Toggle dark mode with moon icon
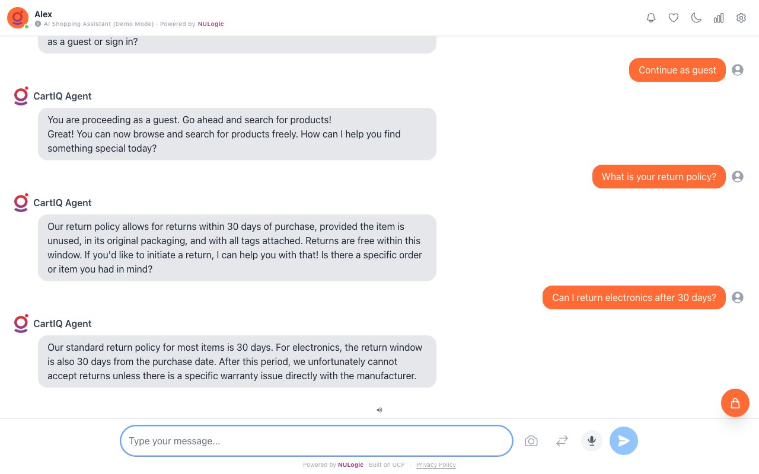 [696, 18]
